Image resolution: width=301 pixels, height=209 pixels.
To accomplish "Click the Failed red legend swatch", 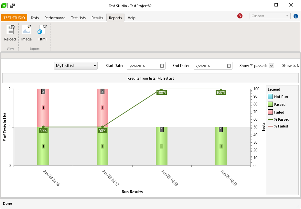I will [270, 112].
